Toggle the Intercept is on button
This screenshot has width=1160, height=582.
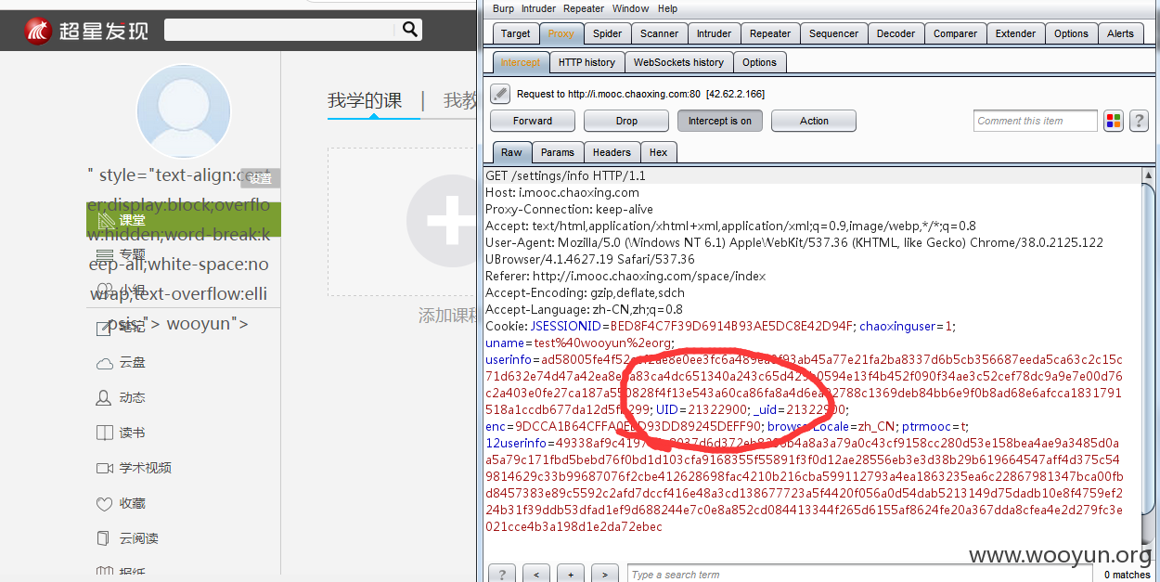tap(719, 121)
